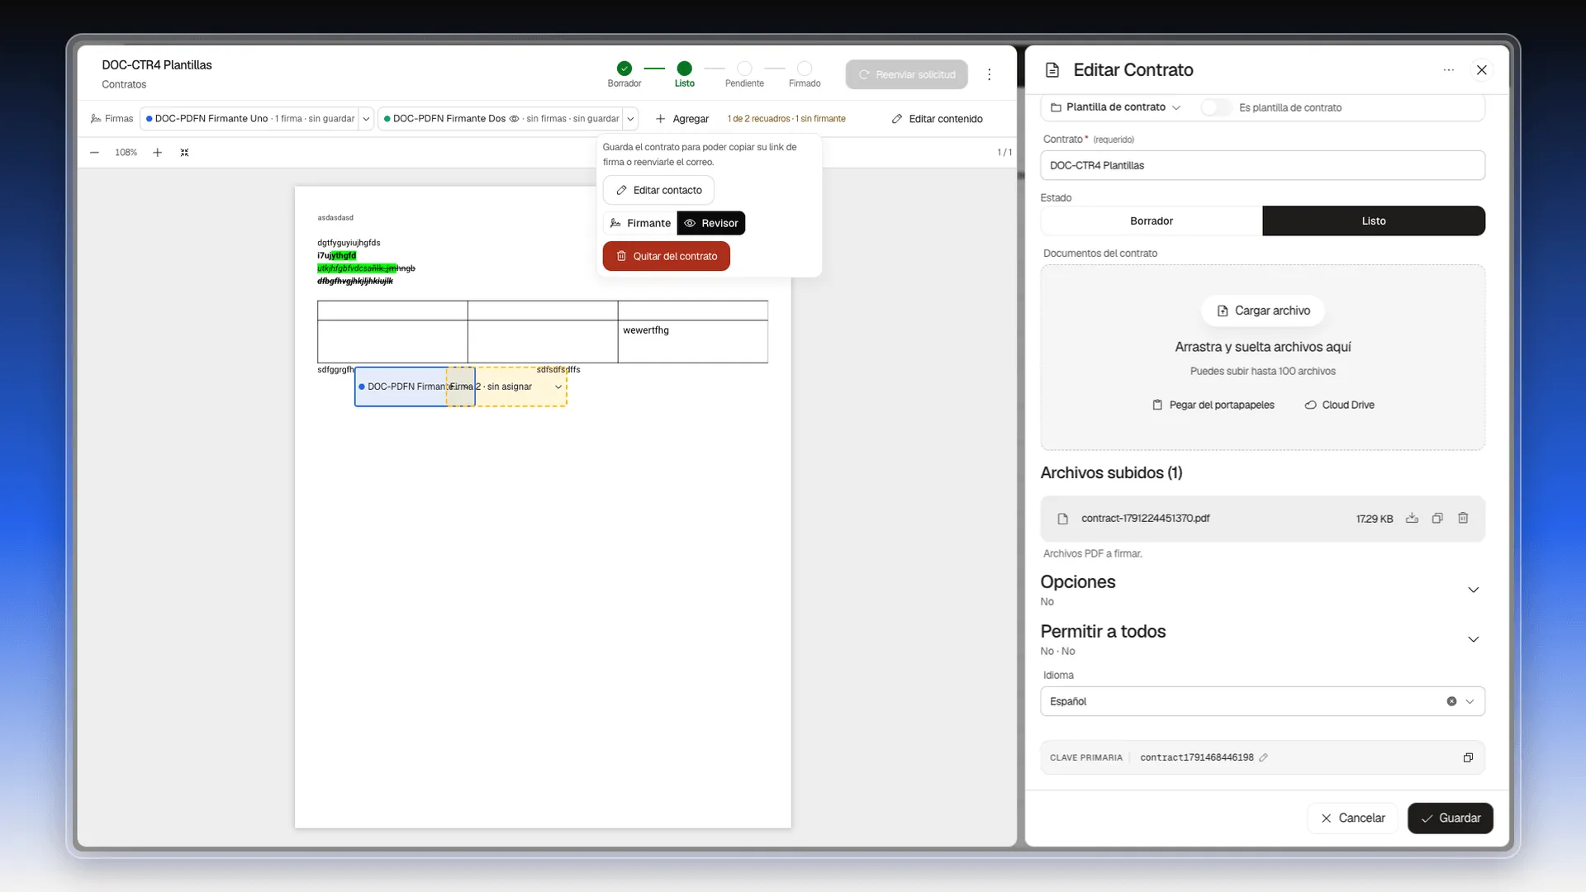Click Agregar to add a signer
The height and width of the screenshot is (892, 1586).
682,119
